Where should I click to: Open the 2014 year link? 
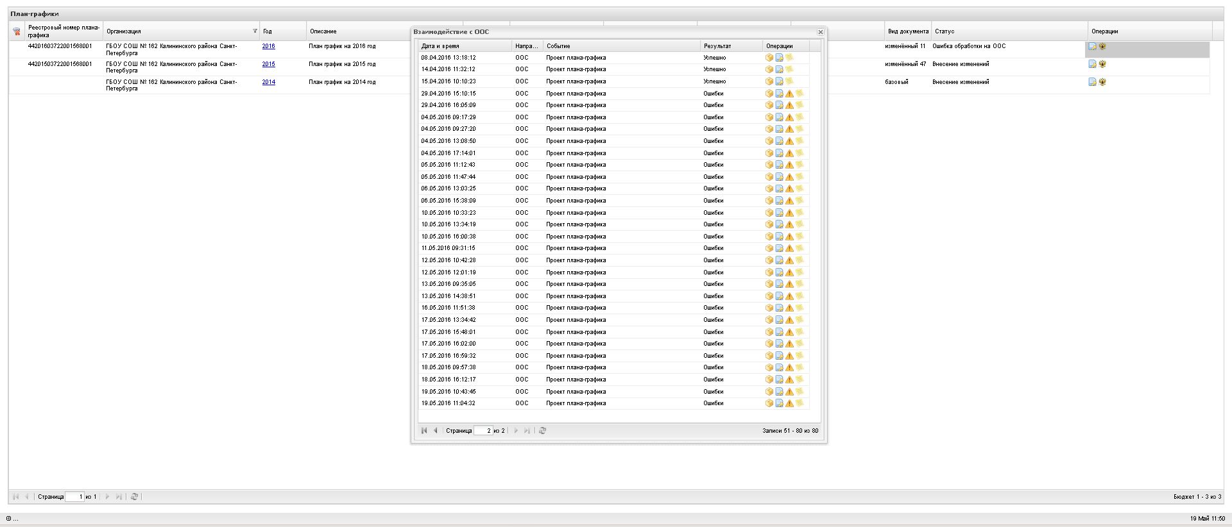tap(268, 82)
